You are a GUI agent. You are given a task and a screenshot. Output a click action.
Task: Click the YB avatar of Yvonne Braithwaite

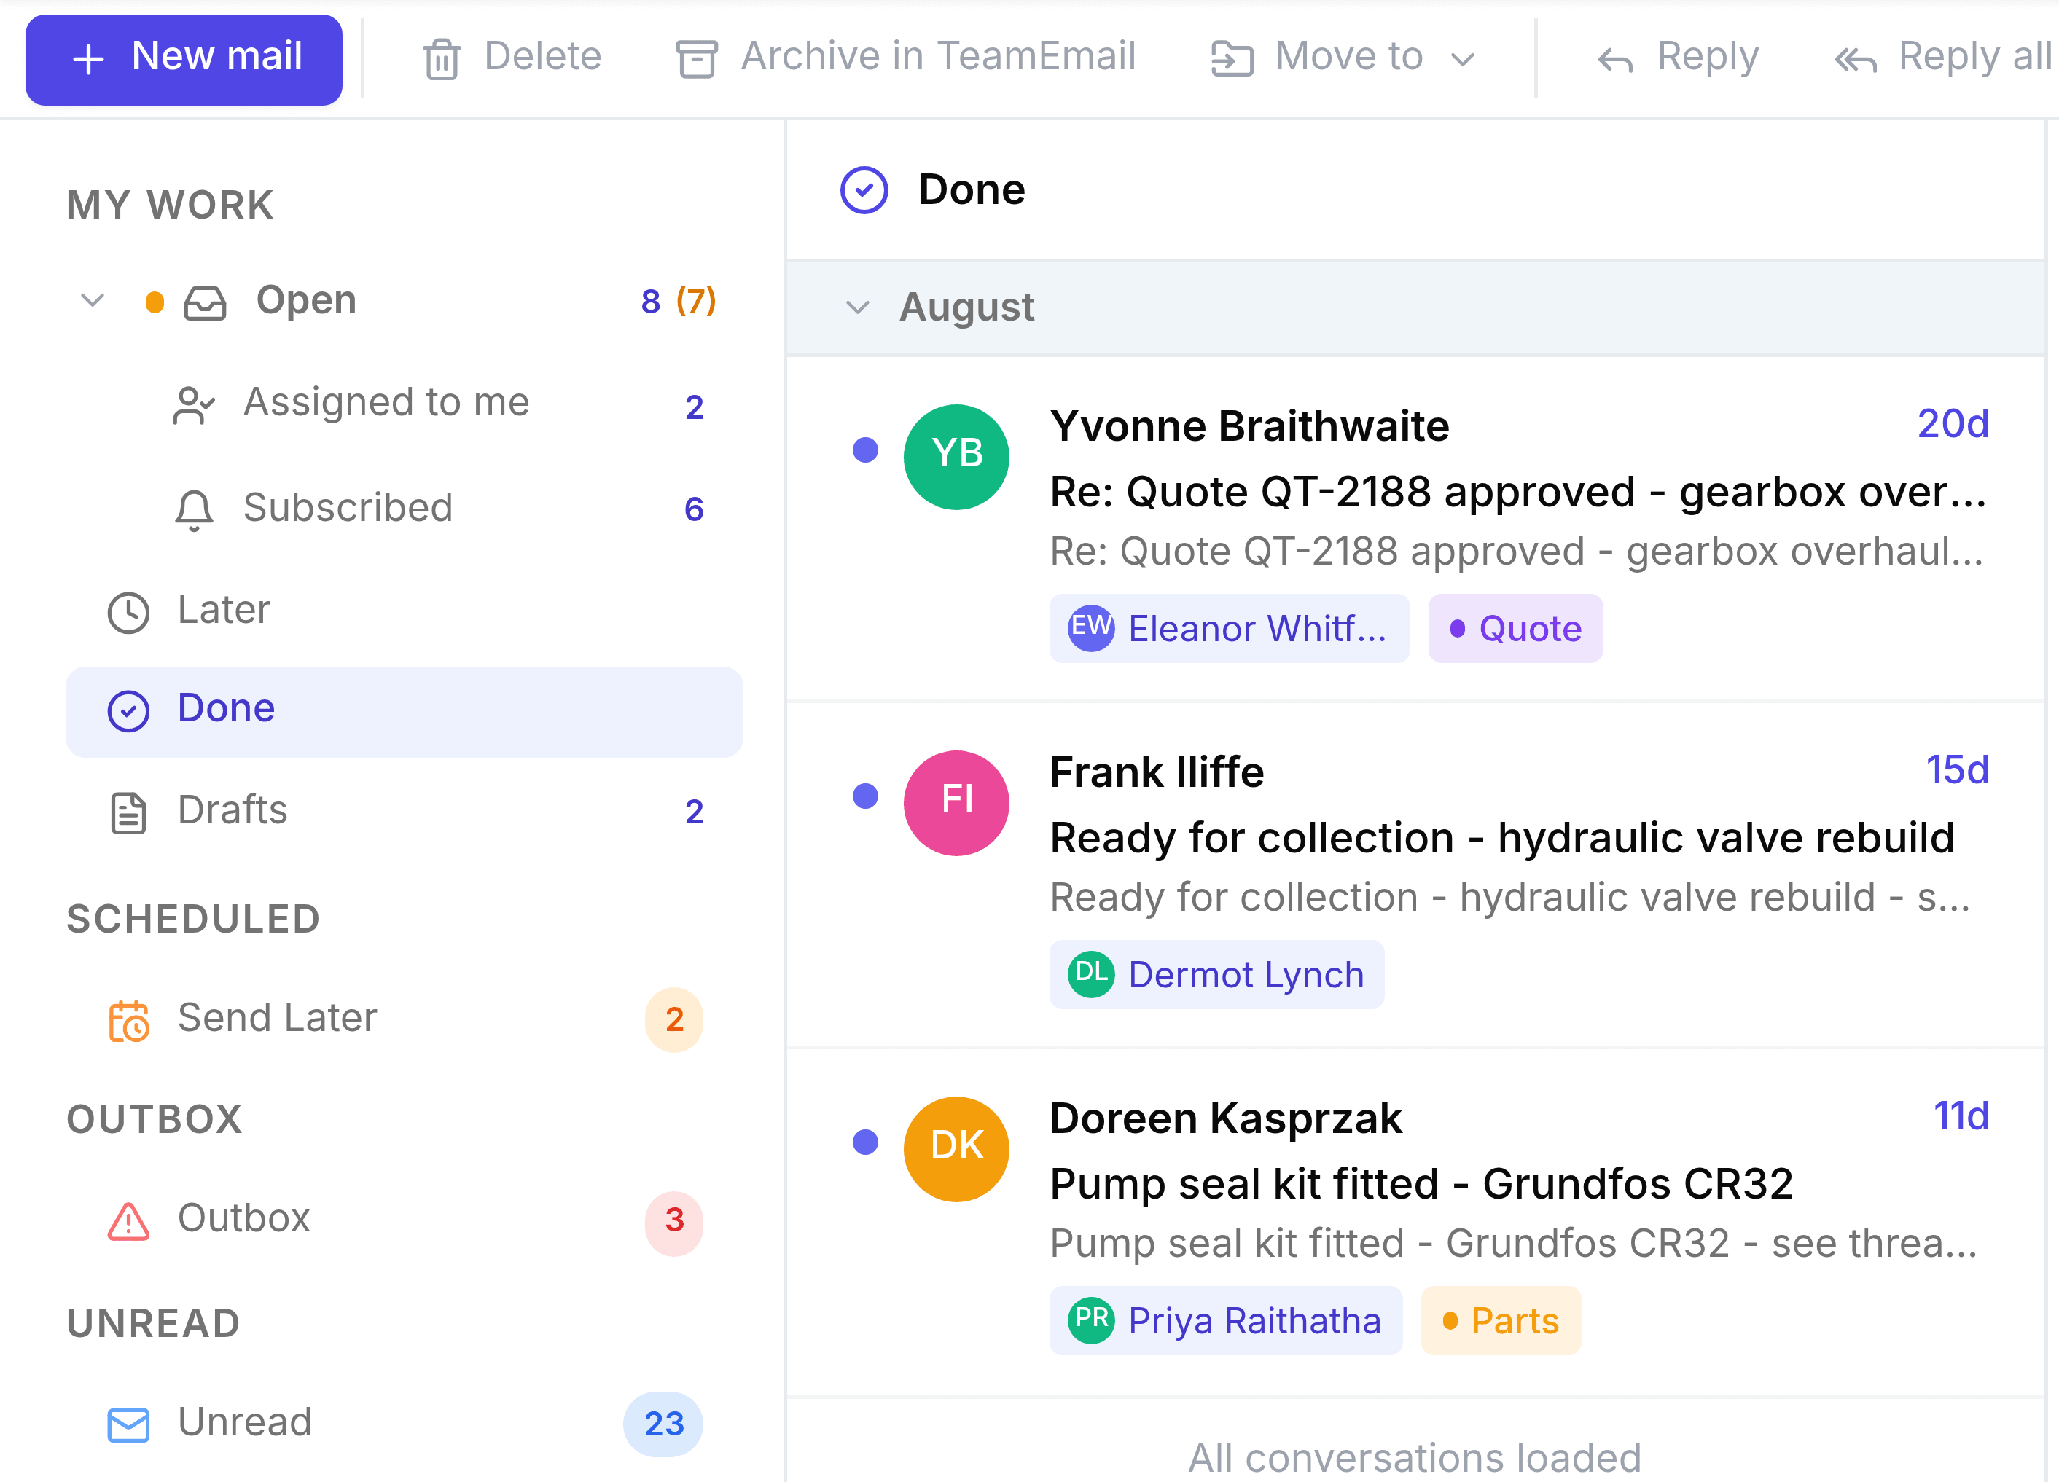click(956, 457)
